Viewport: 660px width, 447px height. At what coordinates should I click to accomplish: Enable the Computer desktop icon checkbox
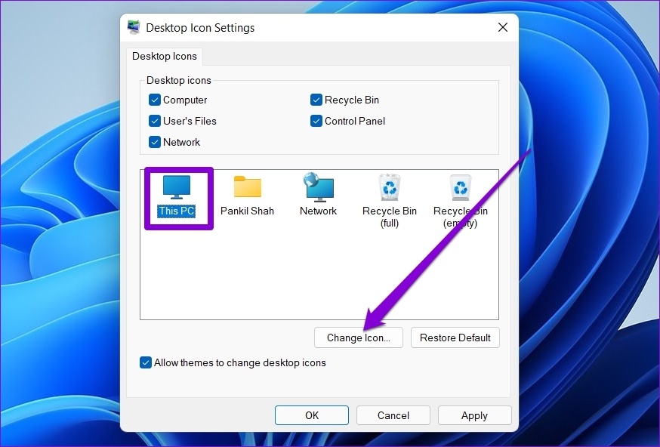[155, 100]
